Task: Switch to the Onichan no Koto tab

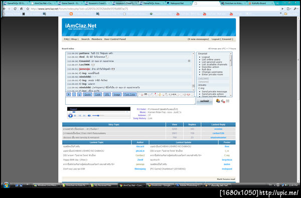Action: tap(233, 3)
